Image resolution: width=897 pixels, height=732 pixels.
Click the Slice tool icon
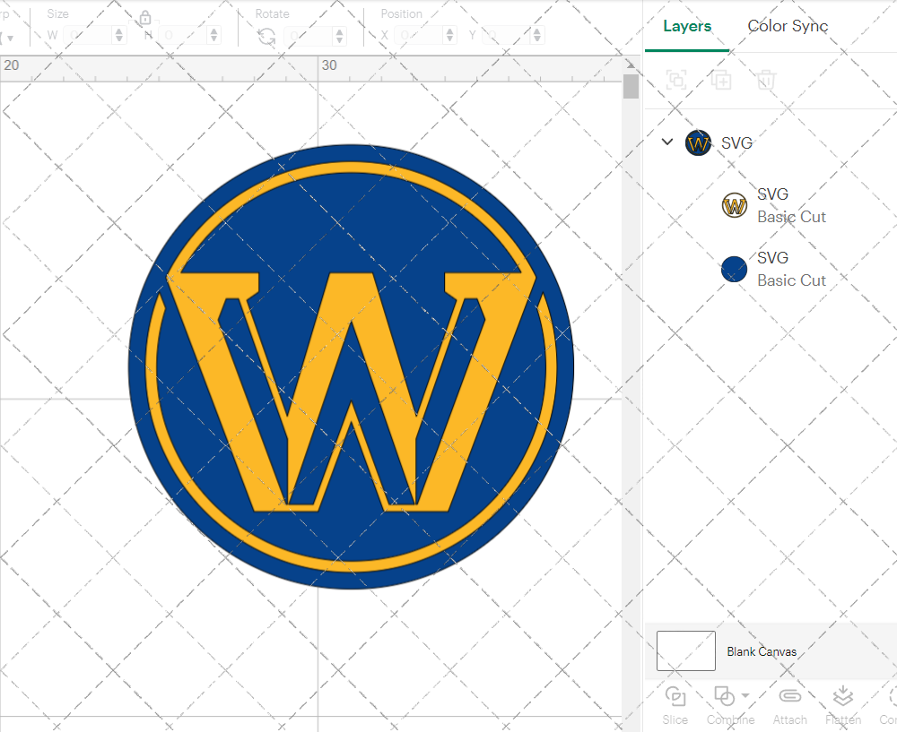[x=675, y=696]
